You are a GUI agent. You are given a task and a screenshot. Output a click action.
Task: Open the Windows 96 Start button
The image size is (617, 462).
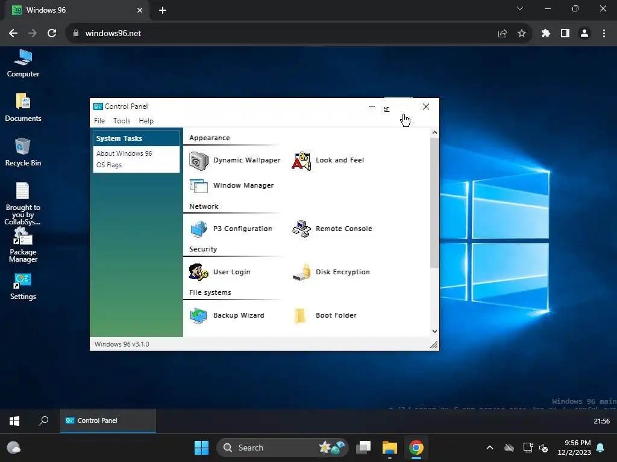point(14,421)
